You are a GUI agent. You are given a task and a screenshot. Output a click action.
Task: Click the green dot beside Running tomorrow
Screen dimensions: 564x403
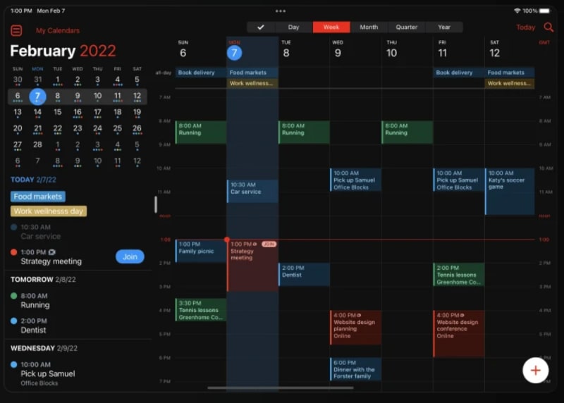(x=13, y=296)
